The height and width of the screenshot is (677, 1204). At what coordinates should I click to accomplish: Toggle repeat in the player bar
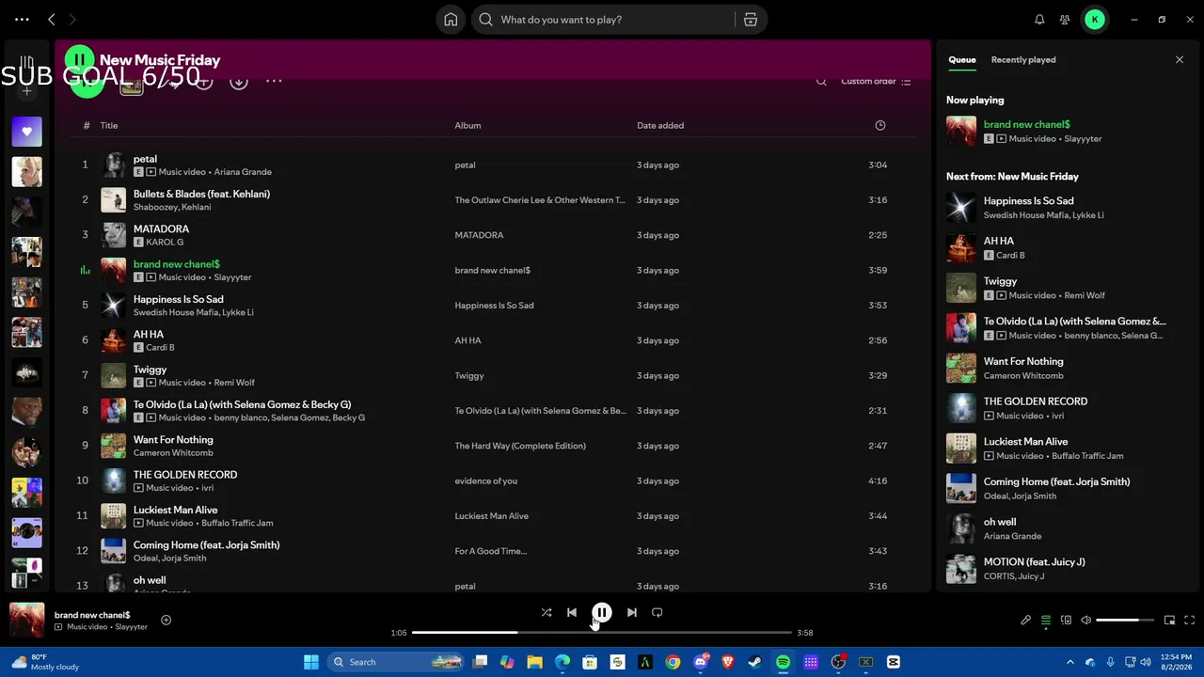tap(657, 612)
